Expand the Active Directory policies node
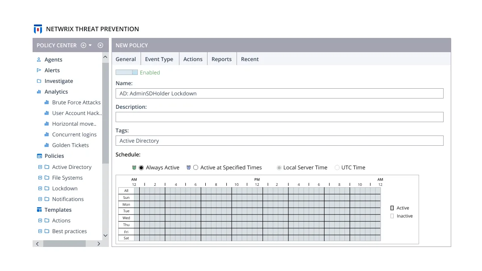Viewport: 482px width, 271px height. pyautogui.click(x=40, y=167)
